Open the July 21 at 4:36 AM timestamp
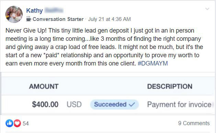The height and width of the screenshot is (133, 216). pos(110,19)
